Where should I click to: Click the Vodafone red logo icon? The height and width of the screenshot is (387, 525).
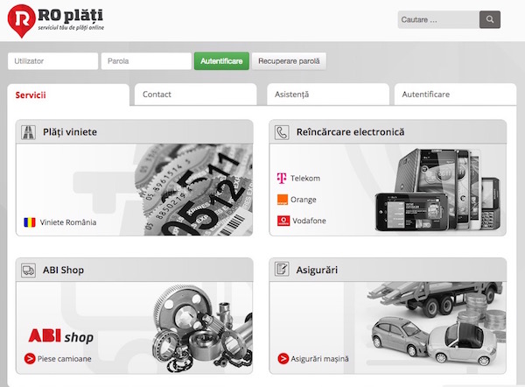coord(283,221)
